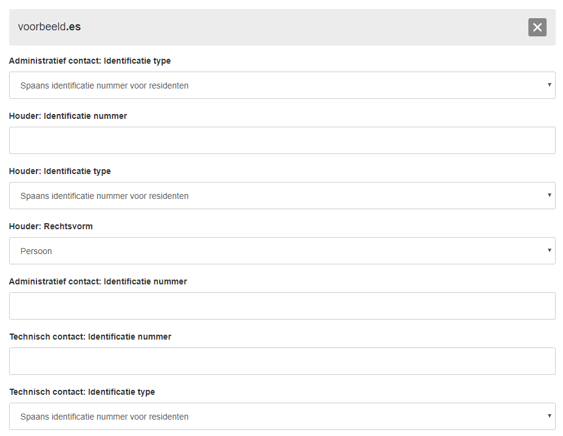Click the arrow icon of Houder Identificatie type

(549, 195)
